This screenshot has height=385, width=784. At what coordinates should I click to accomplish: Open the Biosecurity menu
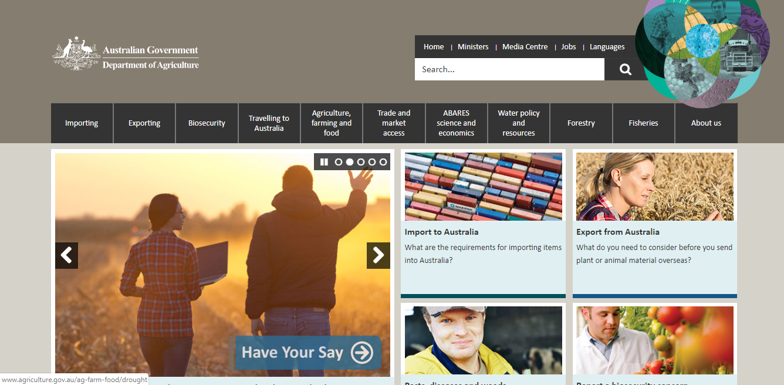[207, 123]
